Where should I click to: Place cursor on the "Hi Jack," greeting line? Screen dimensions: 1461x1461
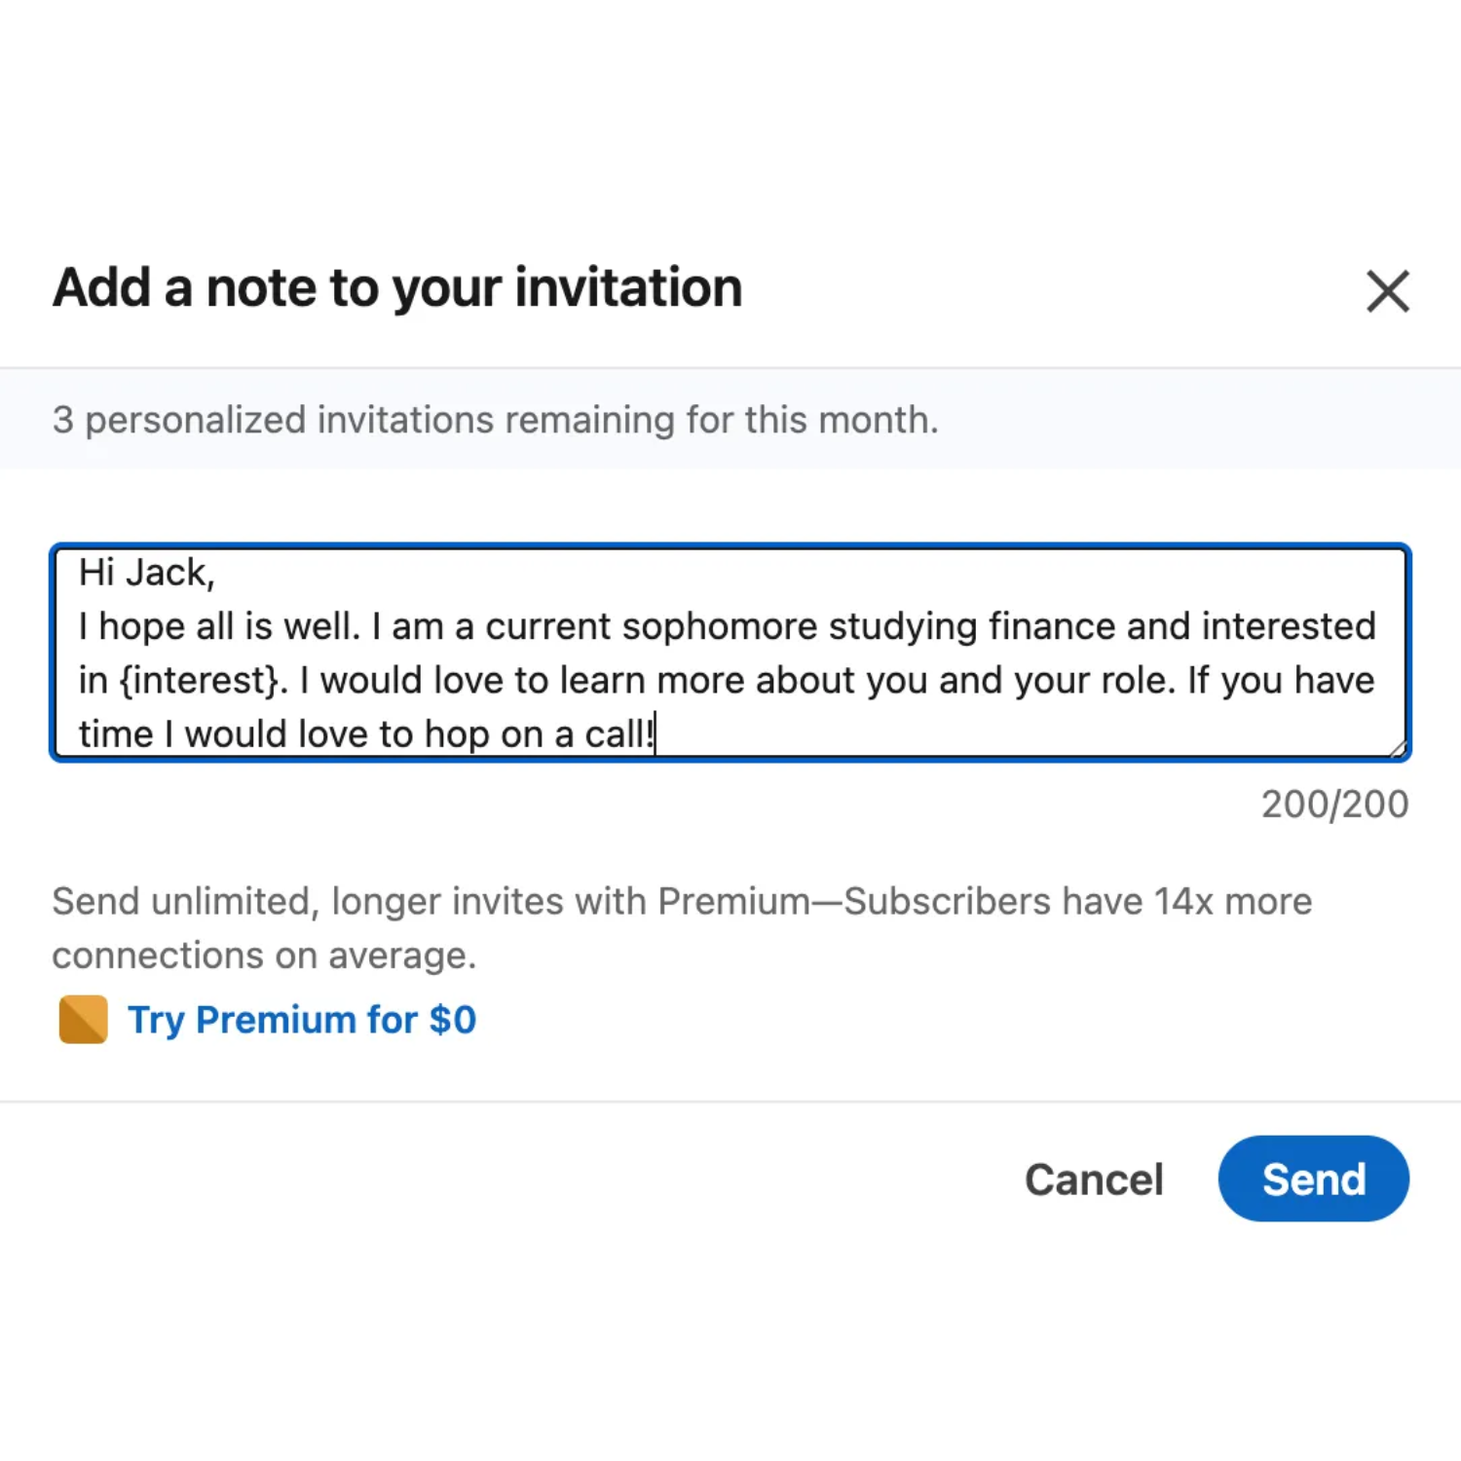pyautogui.click(x=146, y=573)
